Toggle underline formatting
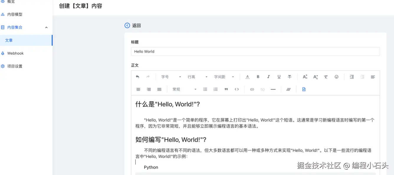 pyautogui.click(x=279, y=77)
